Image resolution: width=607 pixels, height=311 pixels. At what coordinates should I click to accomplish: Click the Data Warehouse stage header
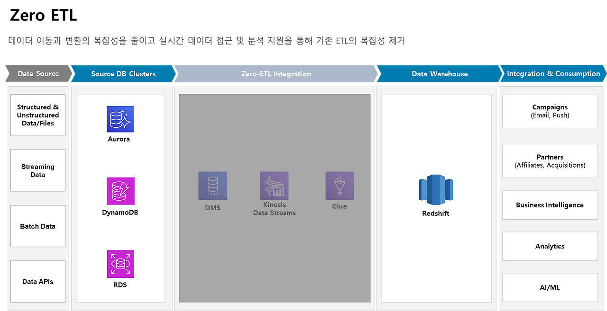440,74
